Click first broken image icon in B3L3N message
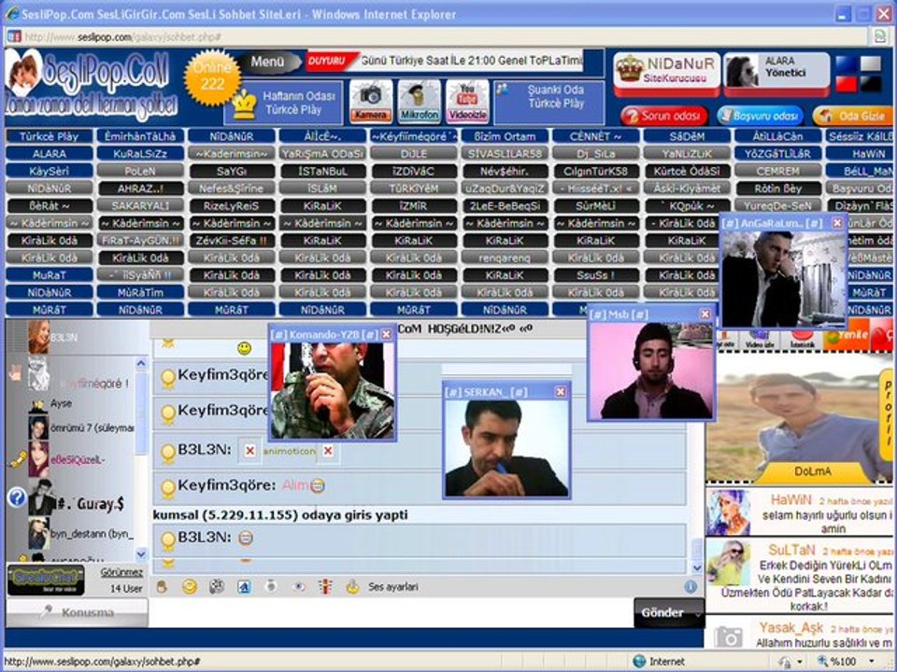Screen dimensions: 897x672 point(249,451)
